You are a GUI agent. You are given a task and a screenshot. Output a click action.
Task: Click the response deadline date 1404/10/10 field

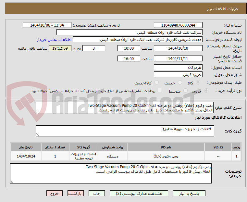click(x=178, y=48)
